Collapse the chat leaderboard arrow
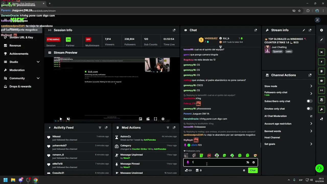The image size is (327, 184). pos(220,47)
